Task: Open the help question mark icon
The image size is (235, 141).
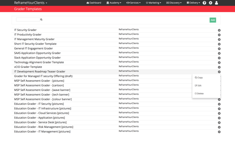Action: click(204, 3)
